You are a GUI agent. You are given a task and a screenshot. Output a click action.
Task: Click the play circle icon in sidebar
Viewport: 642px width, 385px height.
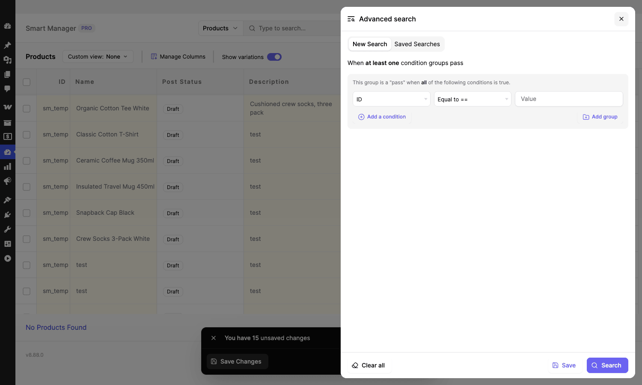click(x=7, y=258)
